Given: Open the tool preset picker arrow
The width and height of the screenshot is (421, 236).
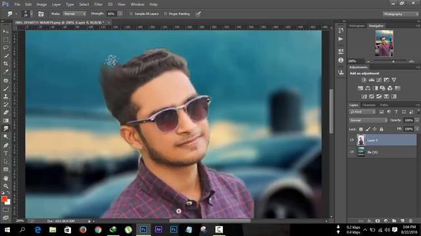Looking at the screenshot, I should (x=16, y=14).
